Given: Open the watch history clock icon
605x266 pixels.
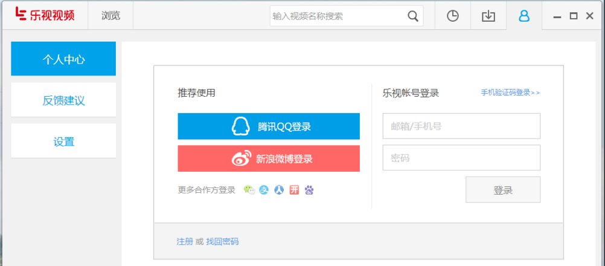Looking at the screenshot, I should [453, 16].
